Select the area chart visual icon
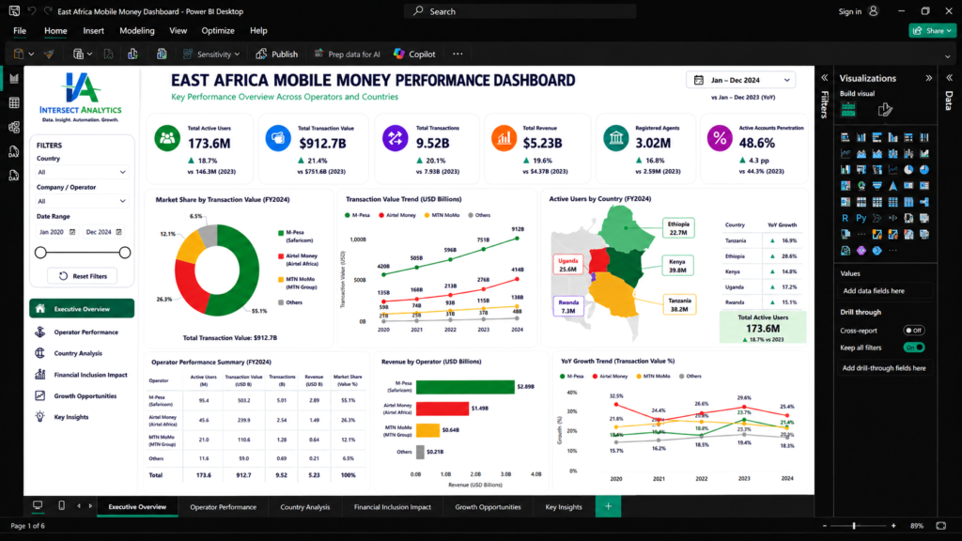The height and width of the screenshot is (541, 962). pyautogui.click(x=861, y=153)
